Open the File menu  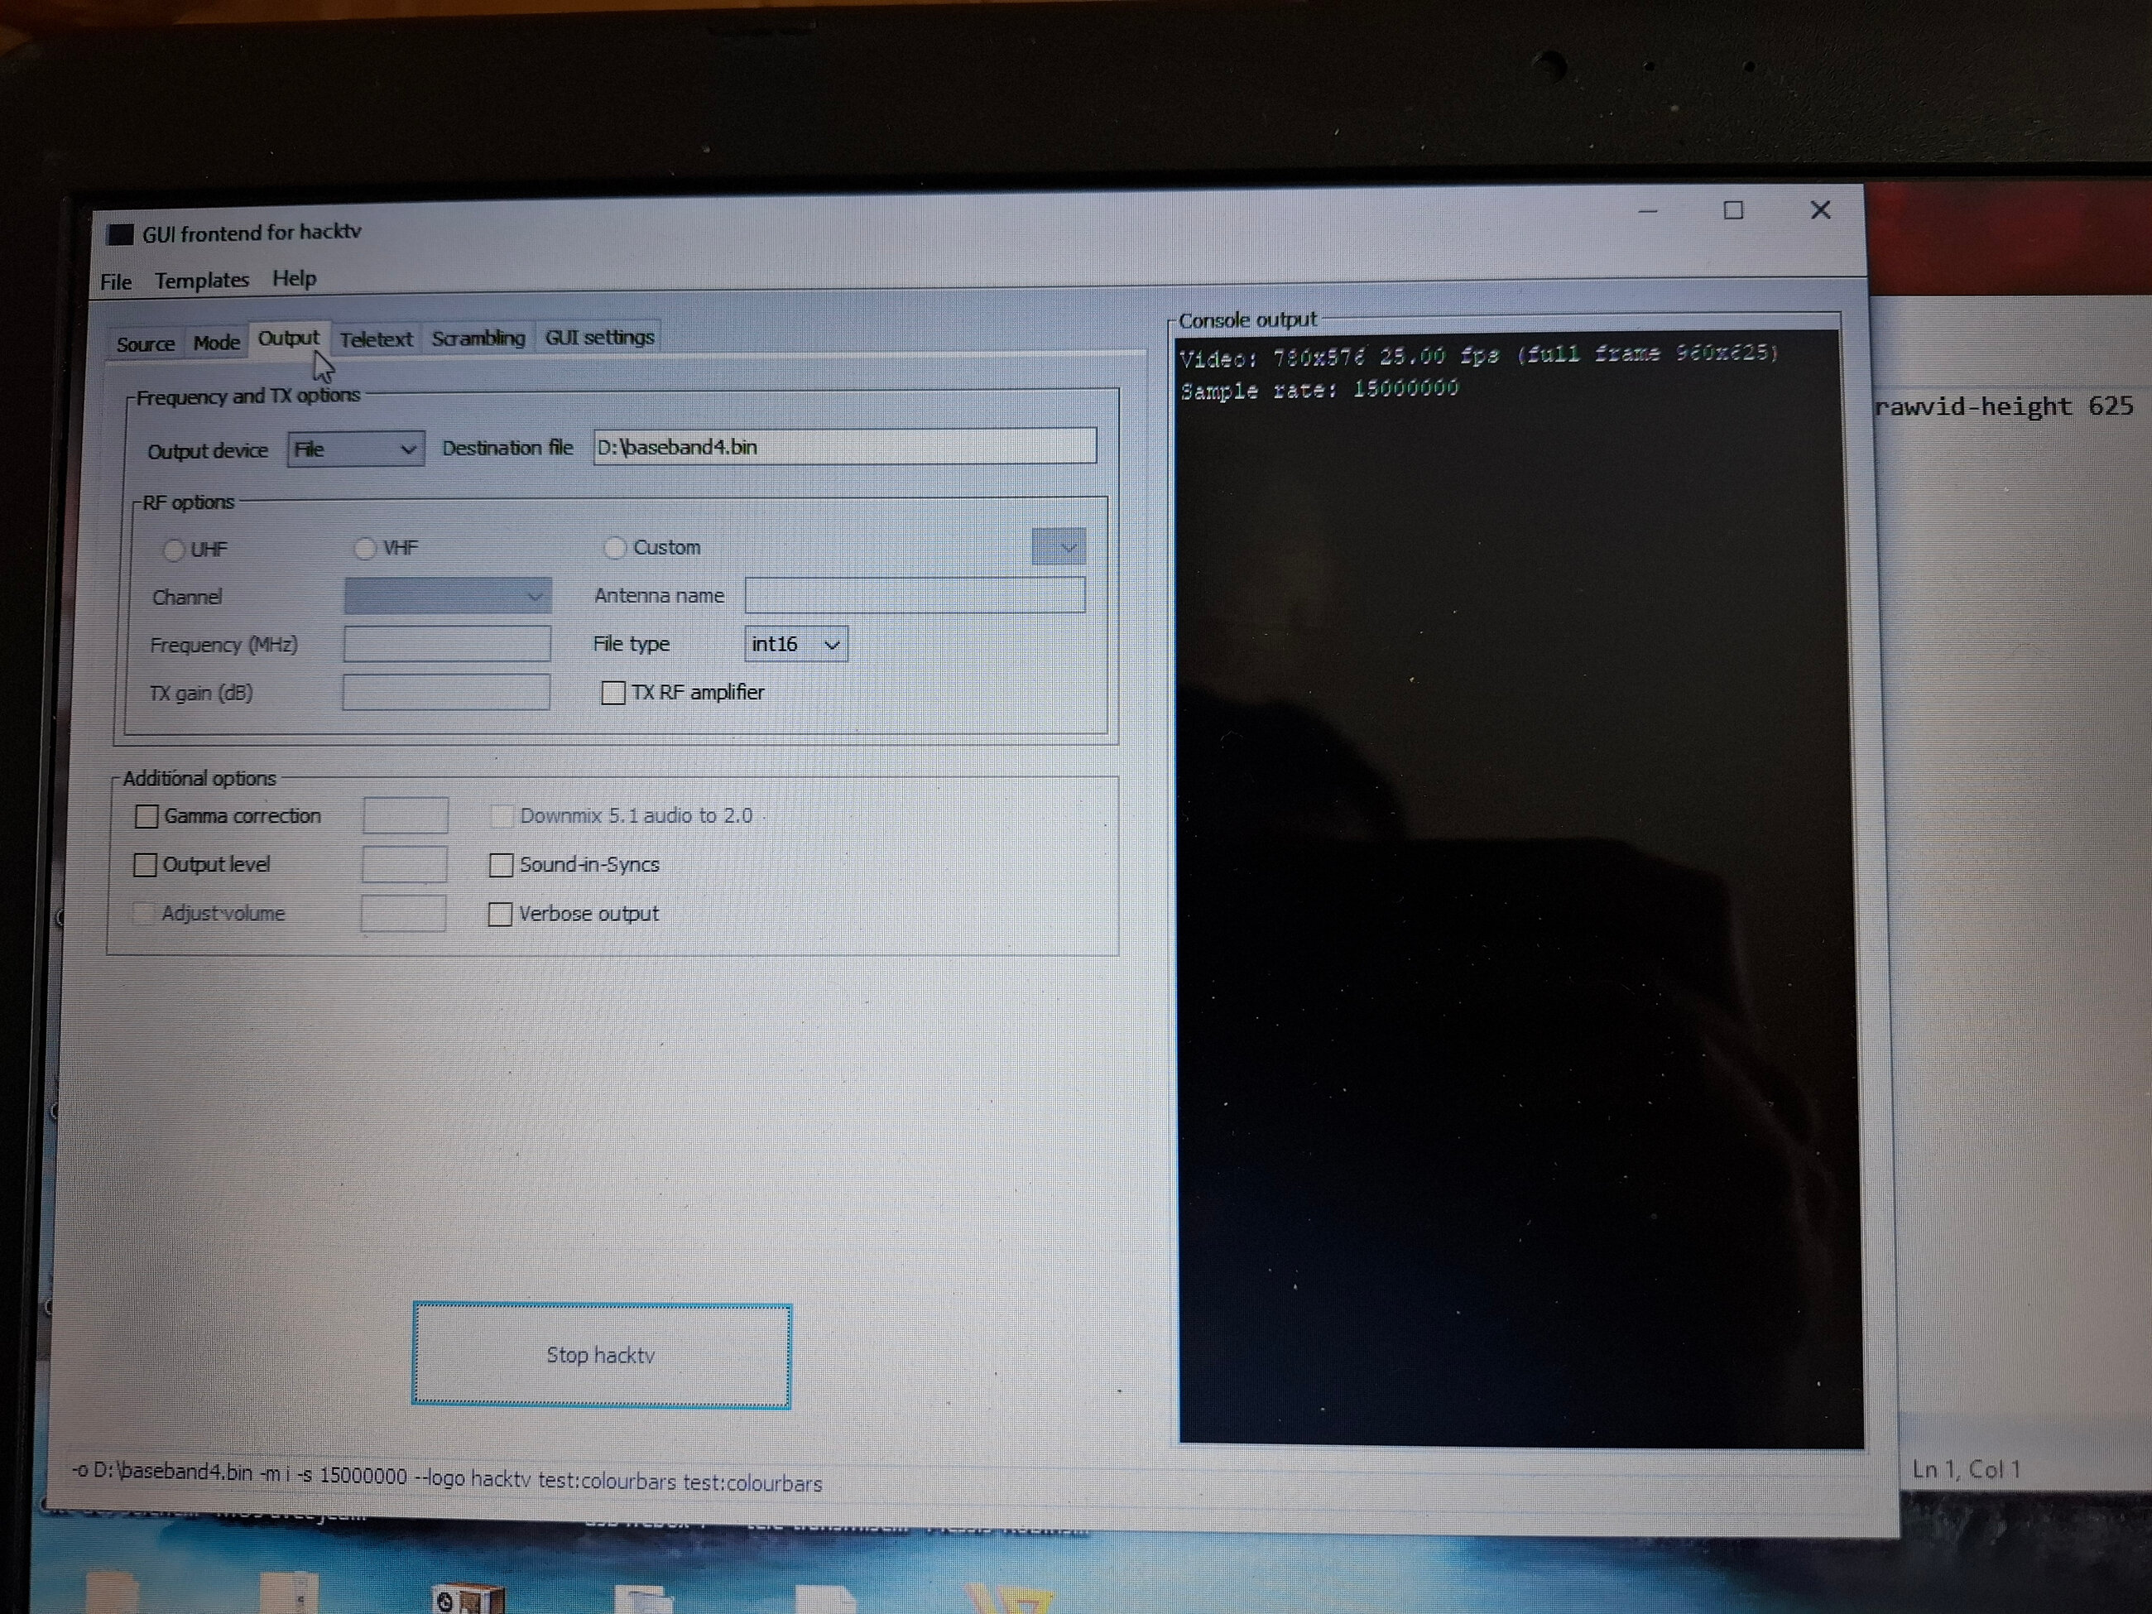click(116, 282)
